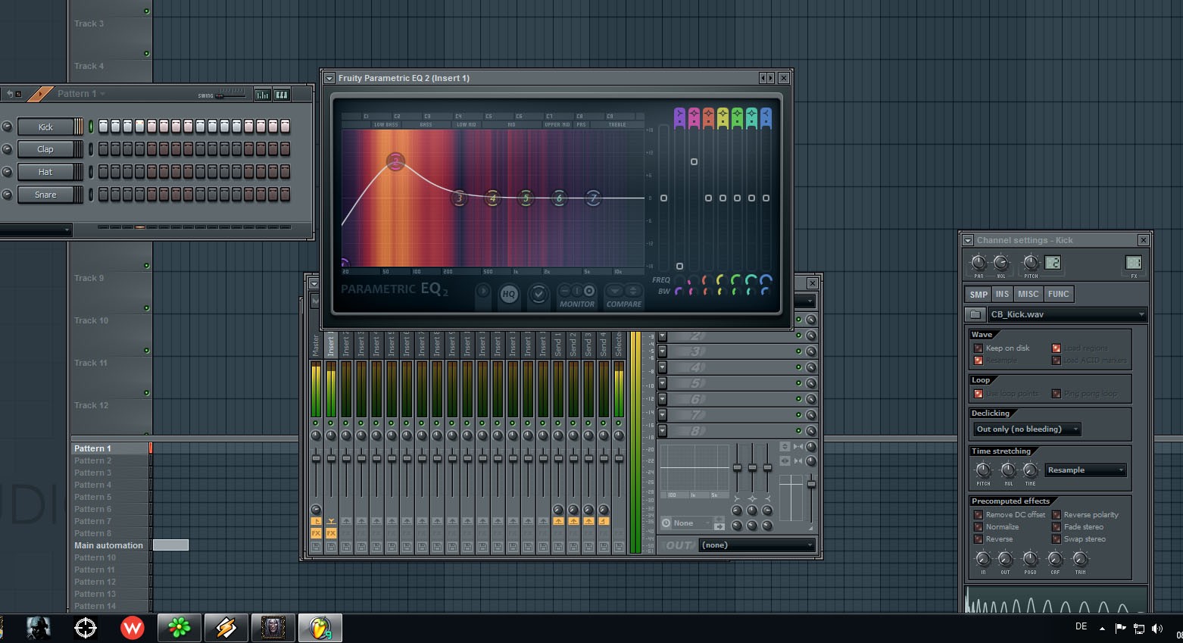Enable the Fade stereo checkbox

tap(1057, 527)
